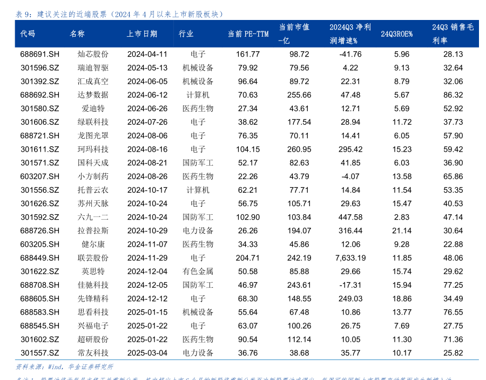Select stock code 301596.SZ
Image resolution: width=486 pixels, height=380 pixels.
tap(39, 68)
